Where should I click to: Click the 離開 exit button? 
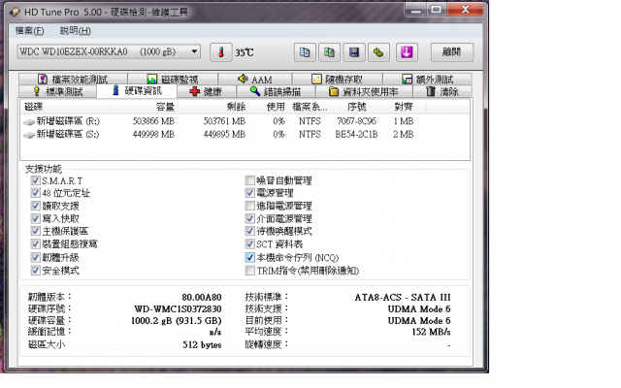(452, 52)
